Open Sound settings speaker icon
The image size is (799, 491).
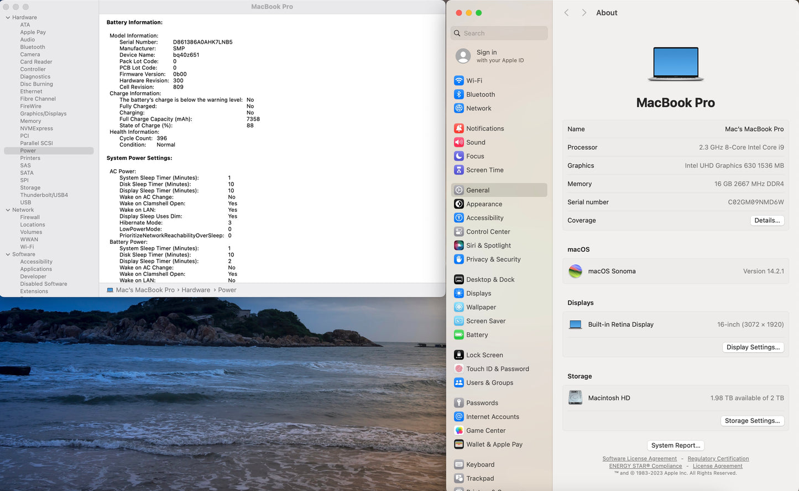pyautogui.click(x=459, y=142)
